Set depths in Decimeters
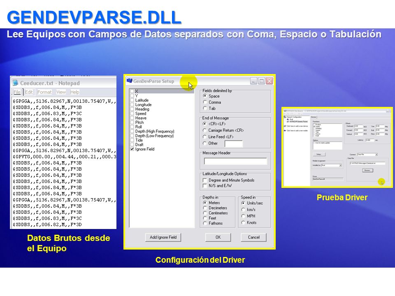This screenshot has height=296, width=395. [x=205, y=208]
